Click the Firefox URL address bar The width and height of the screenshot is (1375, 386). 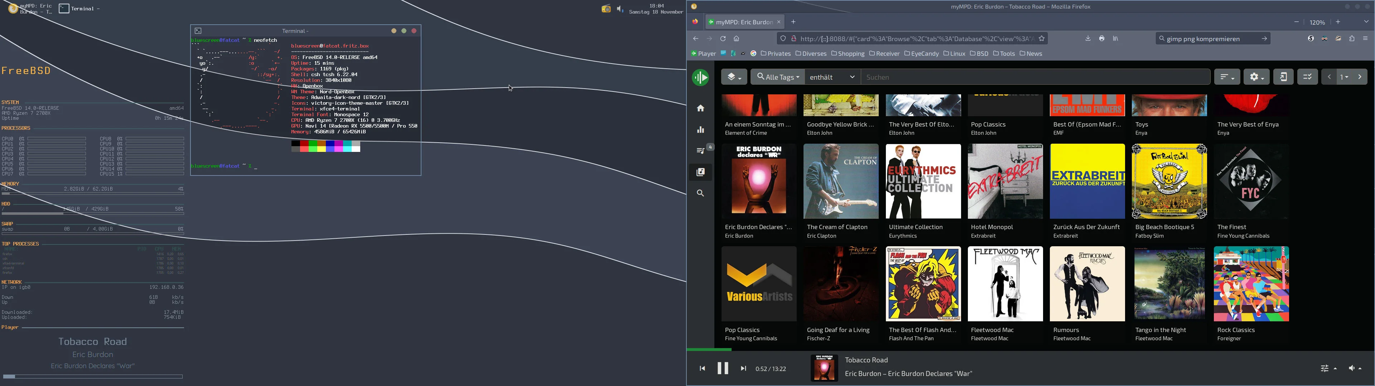(x=913, y=39)
